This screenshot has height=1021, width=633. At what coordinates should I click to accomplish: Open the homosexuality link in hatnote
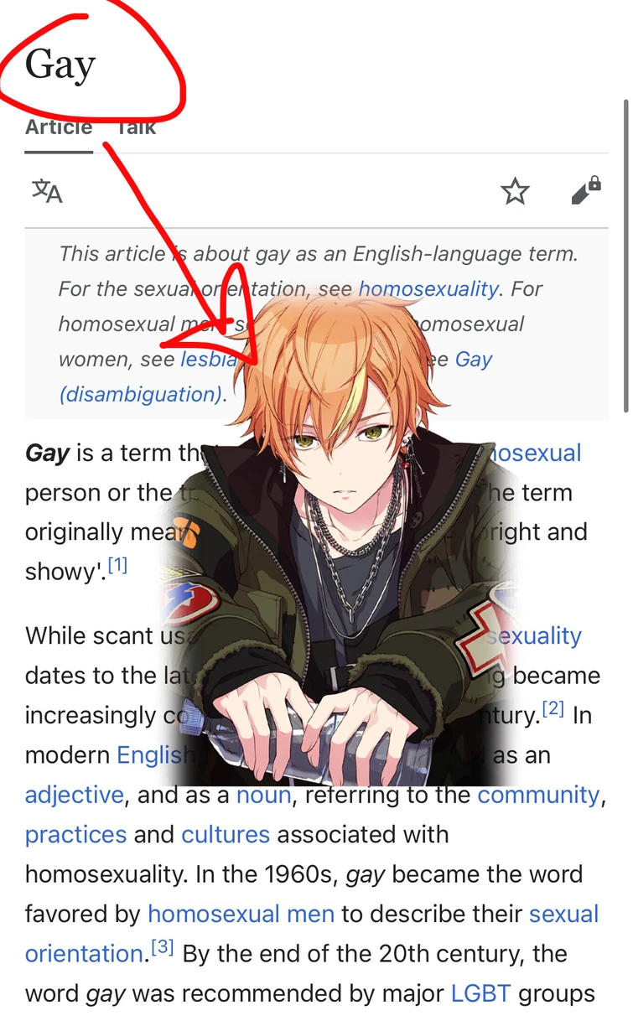tap(428, 289)
